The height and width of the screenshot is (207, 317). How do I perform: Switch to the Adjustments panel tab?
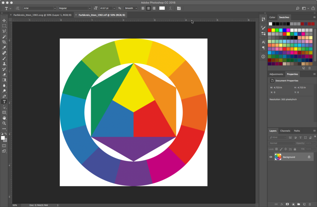pos(276,74)
